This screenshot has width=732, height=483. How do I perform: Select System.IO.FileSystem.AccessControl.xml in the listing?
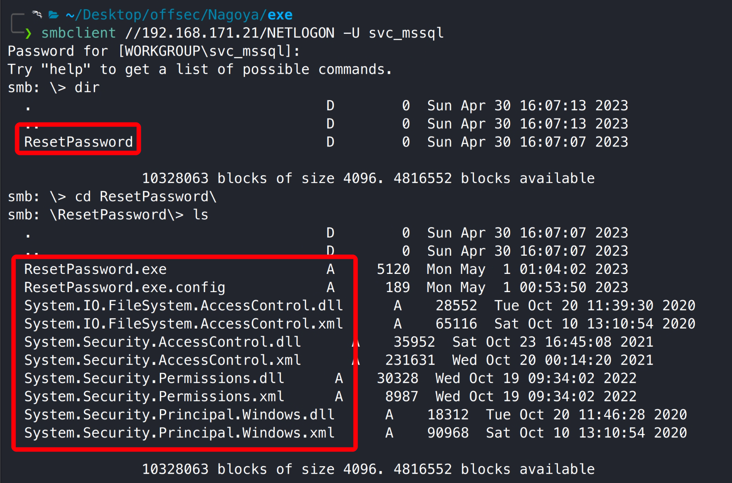(183, 324)
